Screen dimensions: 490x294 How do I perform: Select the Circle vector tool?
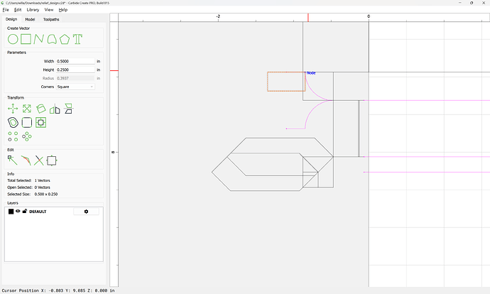pos(13,39)
